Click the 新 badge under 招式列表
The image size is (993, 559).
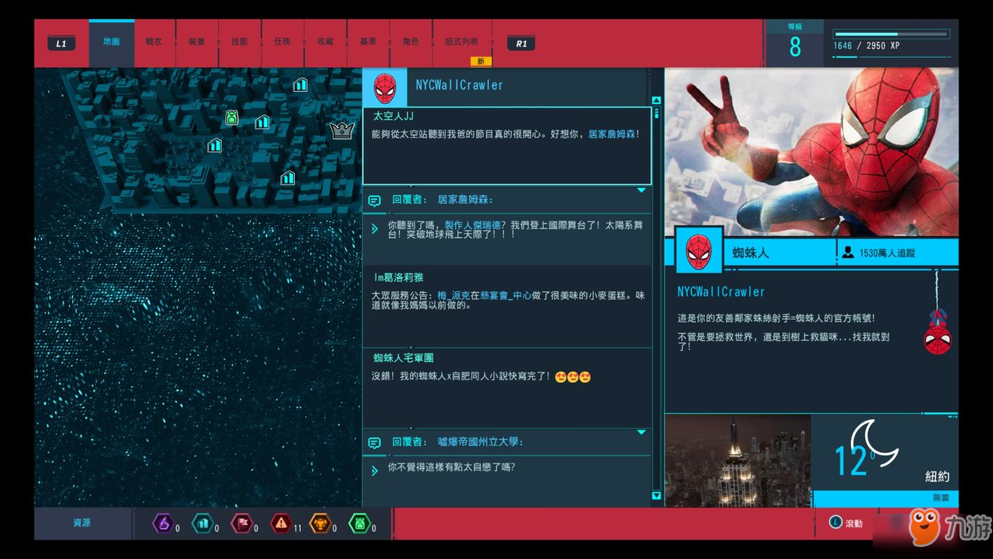(x=481, y=61)
